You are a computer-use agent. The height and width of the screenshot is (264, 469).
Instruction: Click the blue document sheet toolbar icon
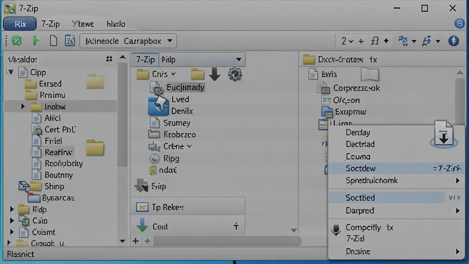click(x=70, y=41)
